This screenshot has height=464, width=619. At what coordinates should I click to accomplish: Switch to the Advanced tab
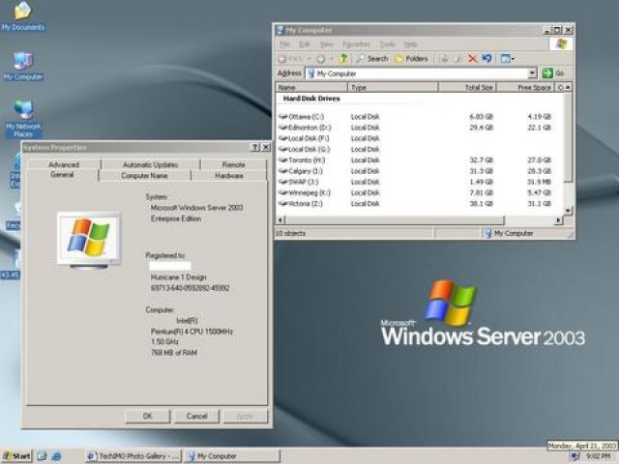[x=64, y=164]
